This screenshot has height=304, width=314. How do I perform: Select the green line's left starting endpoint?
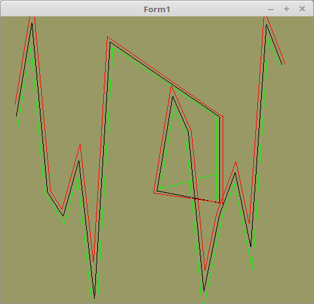pos(18,127)
